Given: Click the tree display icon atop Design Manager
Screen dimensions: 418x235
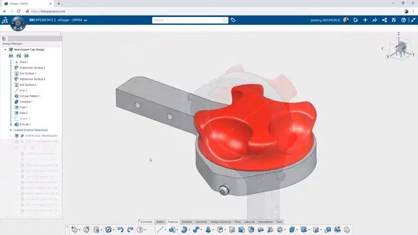Looking at the screenshot, I should (5, 39).
